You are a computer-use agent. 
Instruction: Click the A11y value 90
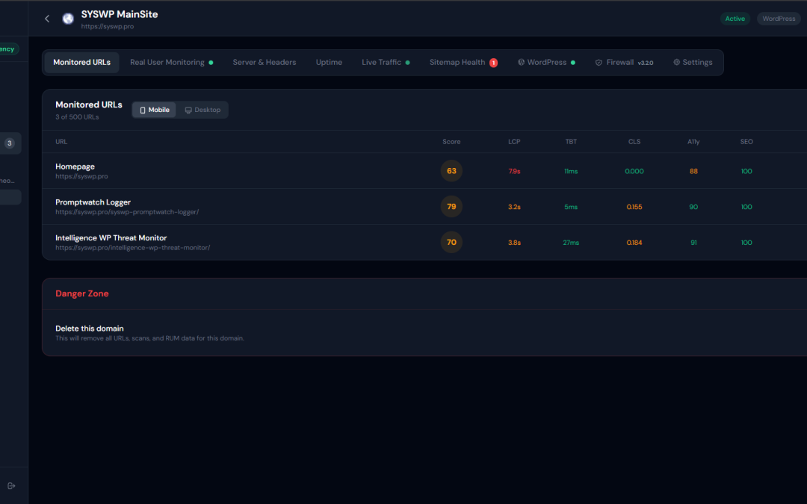pyautogui.click(x=693, y=207)
